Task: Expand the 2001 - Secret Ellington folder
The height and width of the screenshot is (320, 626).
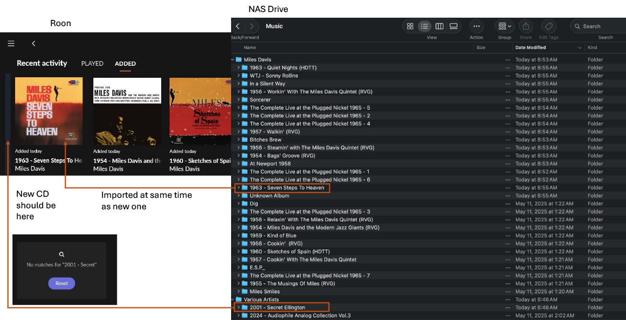Action: (x=238, y=307)
